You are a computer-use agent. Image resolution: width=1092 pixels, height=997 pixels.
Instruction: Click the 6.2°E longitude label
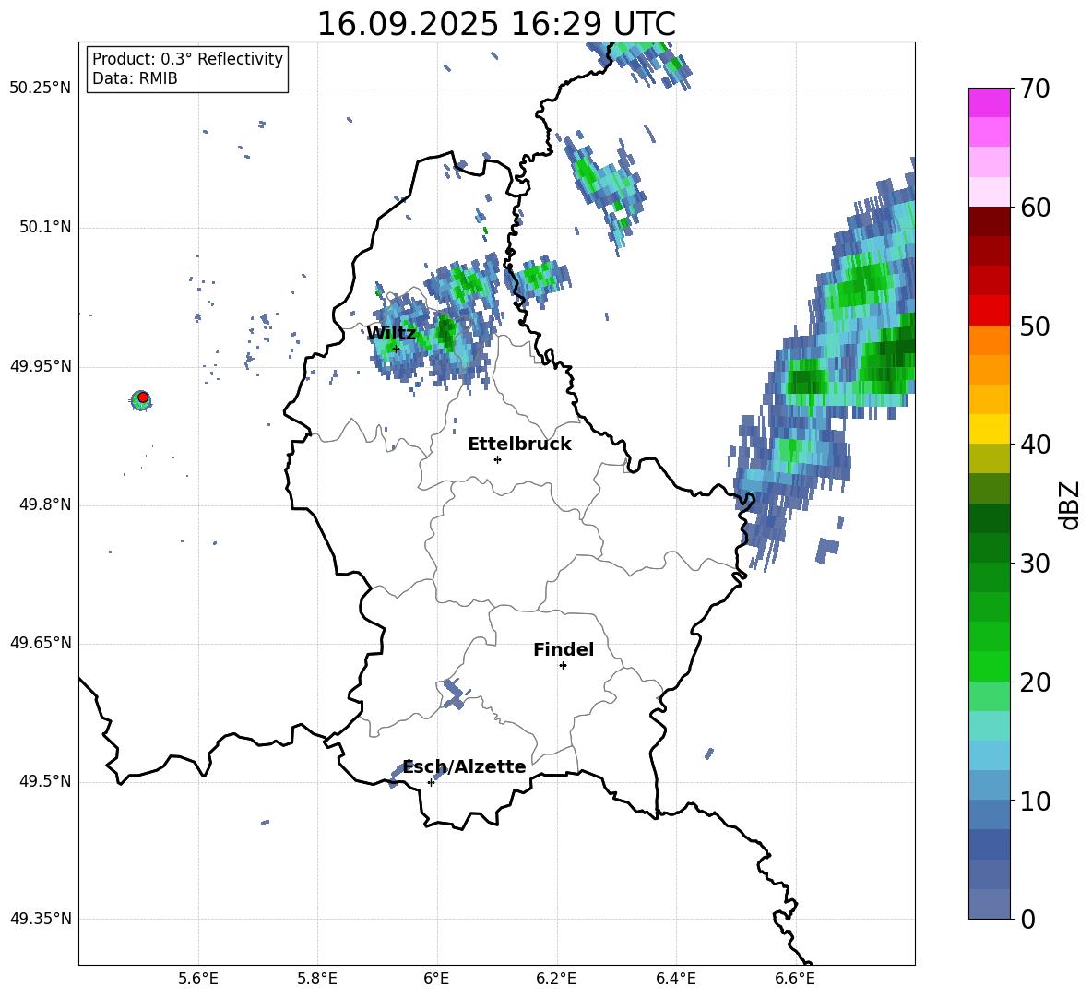(556, 979)
